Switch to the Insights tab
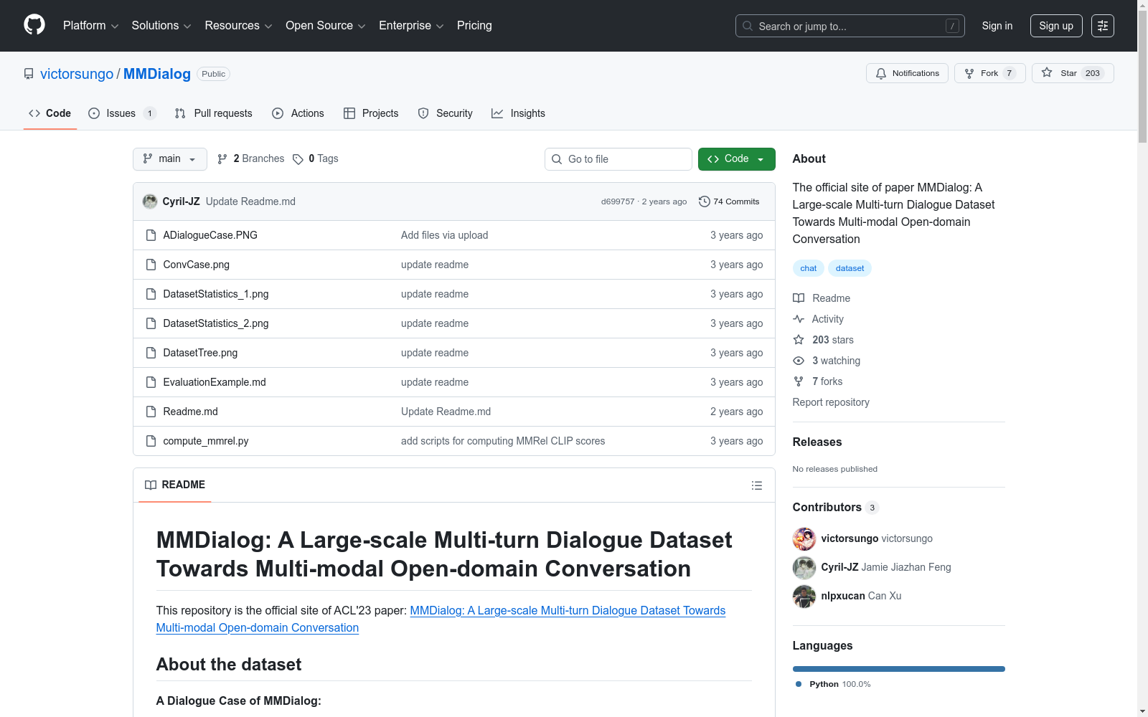Image resolution: width=1148 pixels, height=717 pixels. click(518, 113)
